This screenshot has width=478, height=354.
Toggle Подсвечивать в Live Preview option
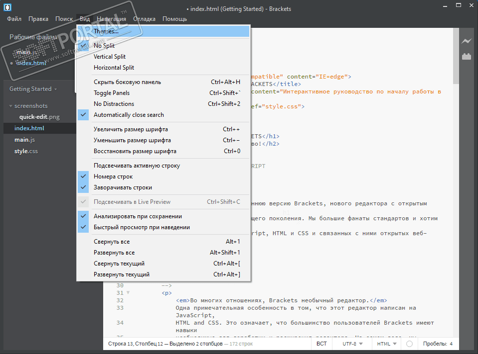163,202
